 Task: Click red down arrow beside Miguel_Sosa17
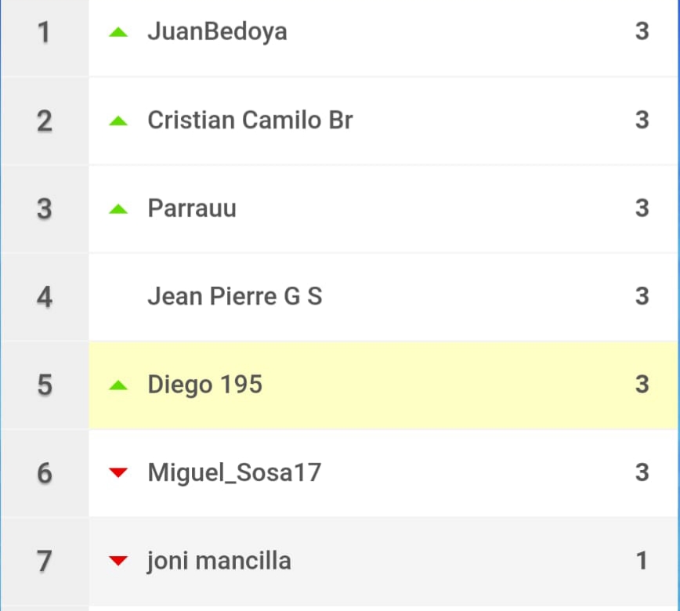pyautogui.click(x=118, y=472)
